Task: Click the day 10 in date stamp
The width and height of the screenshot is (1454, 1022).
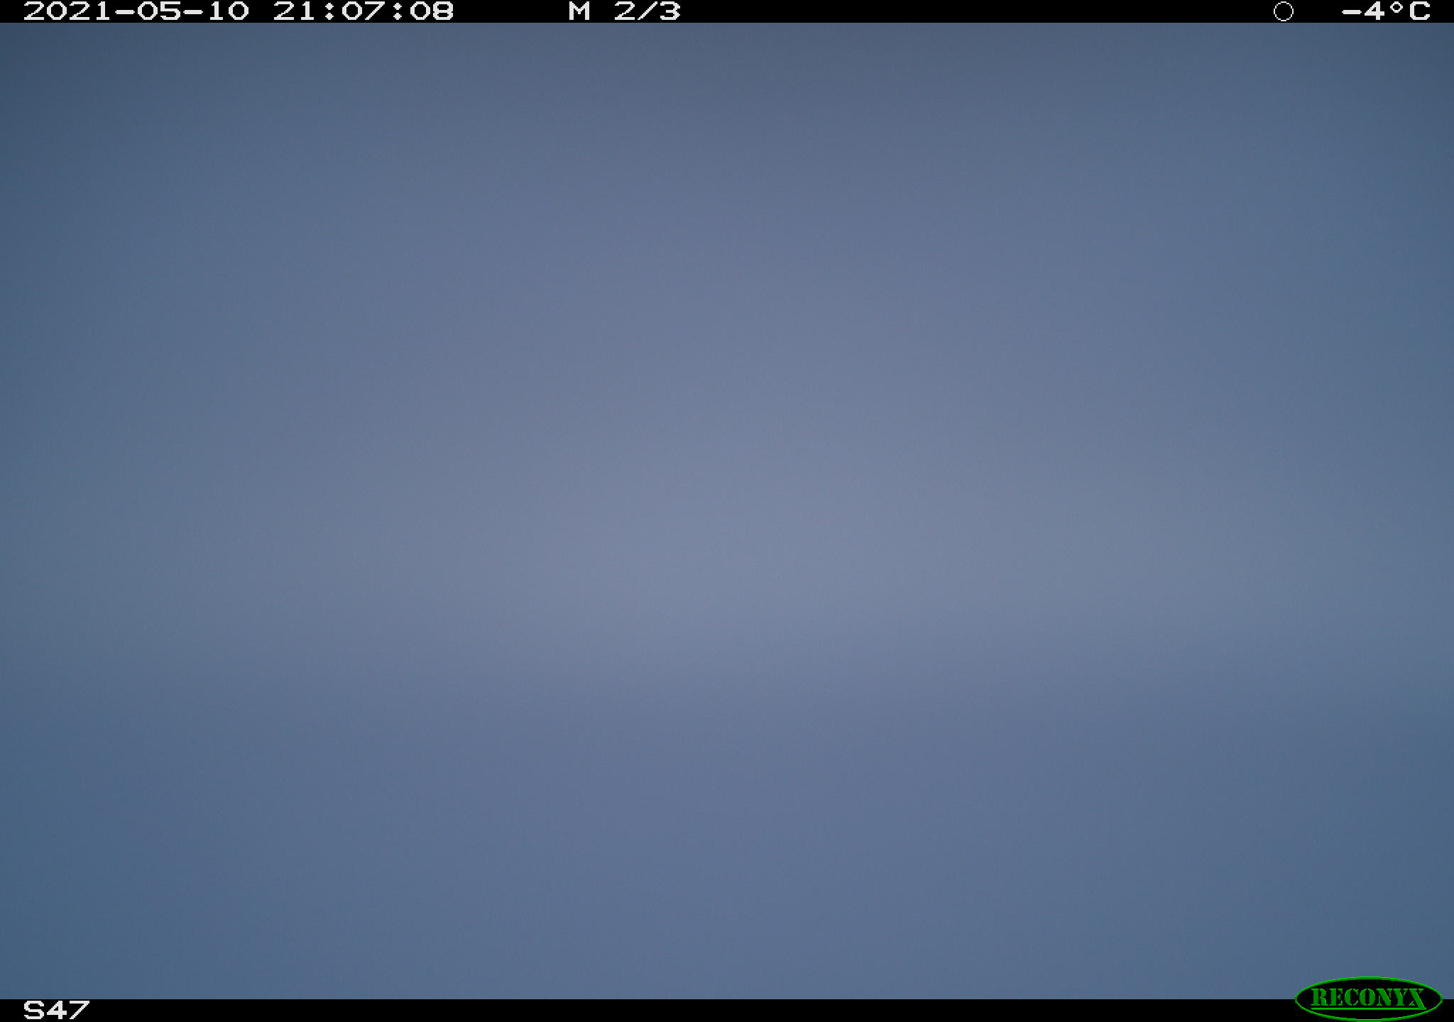Action: tap(227, 11)
